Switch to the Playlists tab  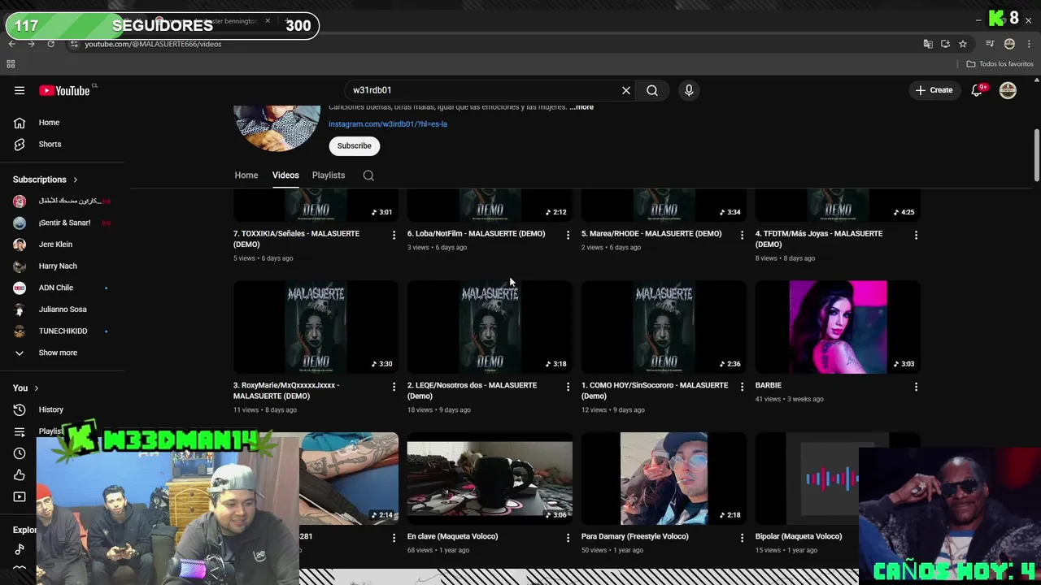[329, 175]
